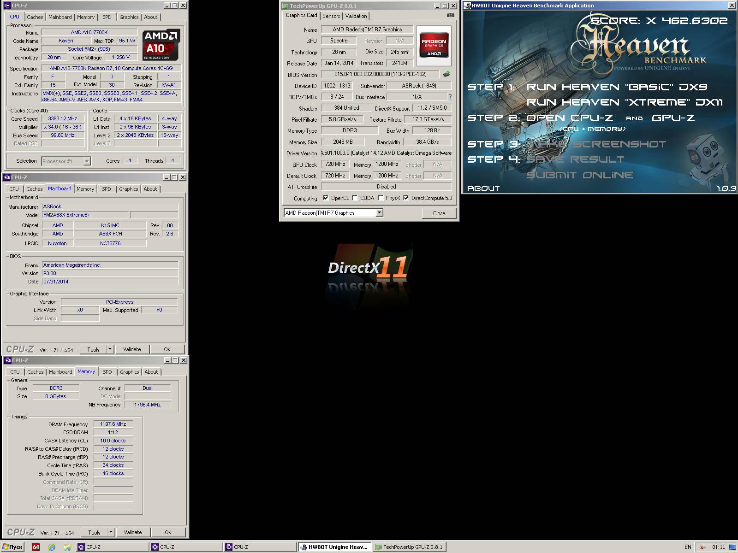Open the graphics card selection dropdown in GPU-Z
738x553 pixels.
pyautogui.click(x=379, y=212)
